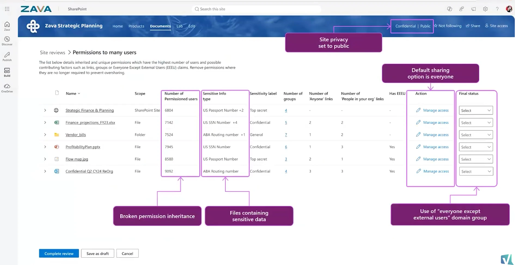Click the folder icon for Vendor_bills
Image resolution: width=515 pixels, height=265 pixels.
pyautogui.click(x=57, y=135)
